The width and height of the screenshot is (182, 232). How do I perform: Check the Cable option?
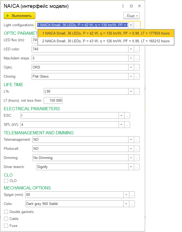click(6, 219)
